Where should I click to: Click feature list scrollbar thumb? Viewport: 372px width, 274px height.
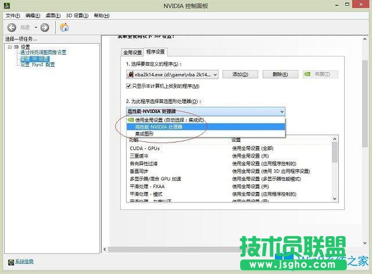pyautogui.click(x=335, y=152)
